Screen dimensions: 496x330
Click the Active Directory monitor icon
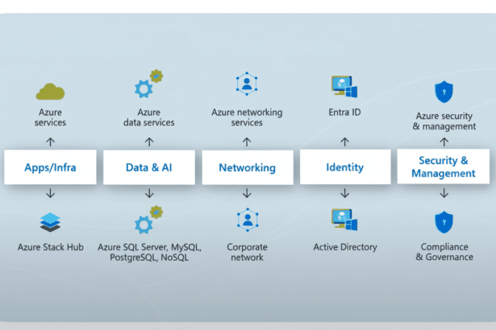[344, 219]
